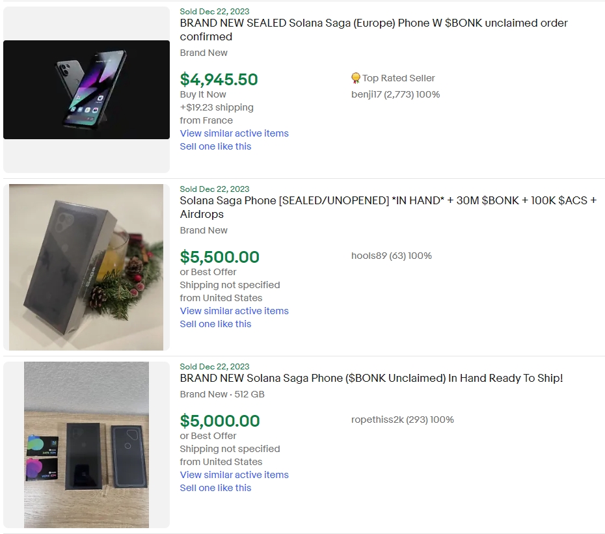Click the $5,500.00 sold price
Viewport: 605px width, 534px height.
click(x=219, y=257)
